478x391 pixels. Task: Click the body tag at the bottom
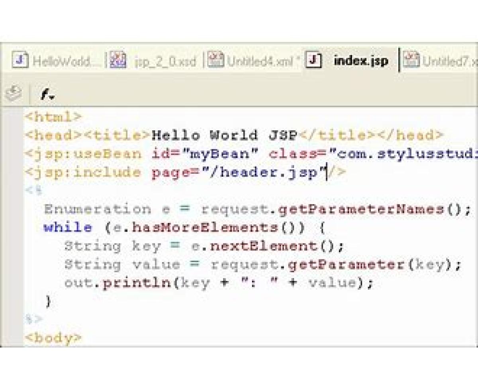[x=53, y=338]
